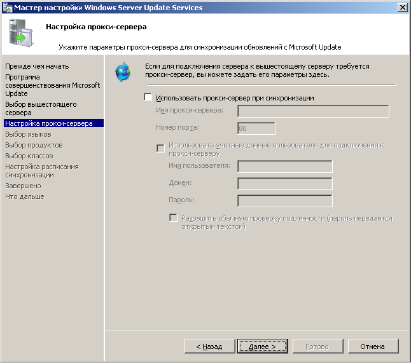Image resolution: width=411 pixels, height=363 pixels.
Task: Select 'Выбор языков' step
Action: click(x=28, y=134)
